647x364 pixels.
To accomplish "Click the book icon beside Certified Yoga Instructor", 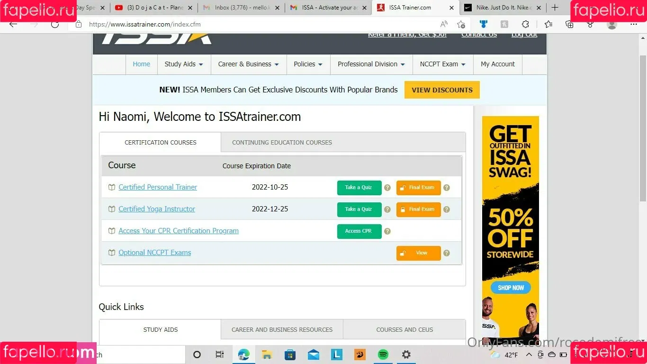I will (112, 209).
